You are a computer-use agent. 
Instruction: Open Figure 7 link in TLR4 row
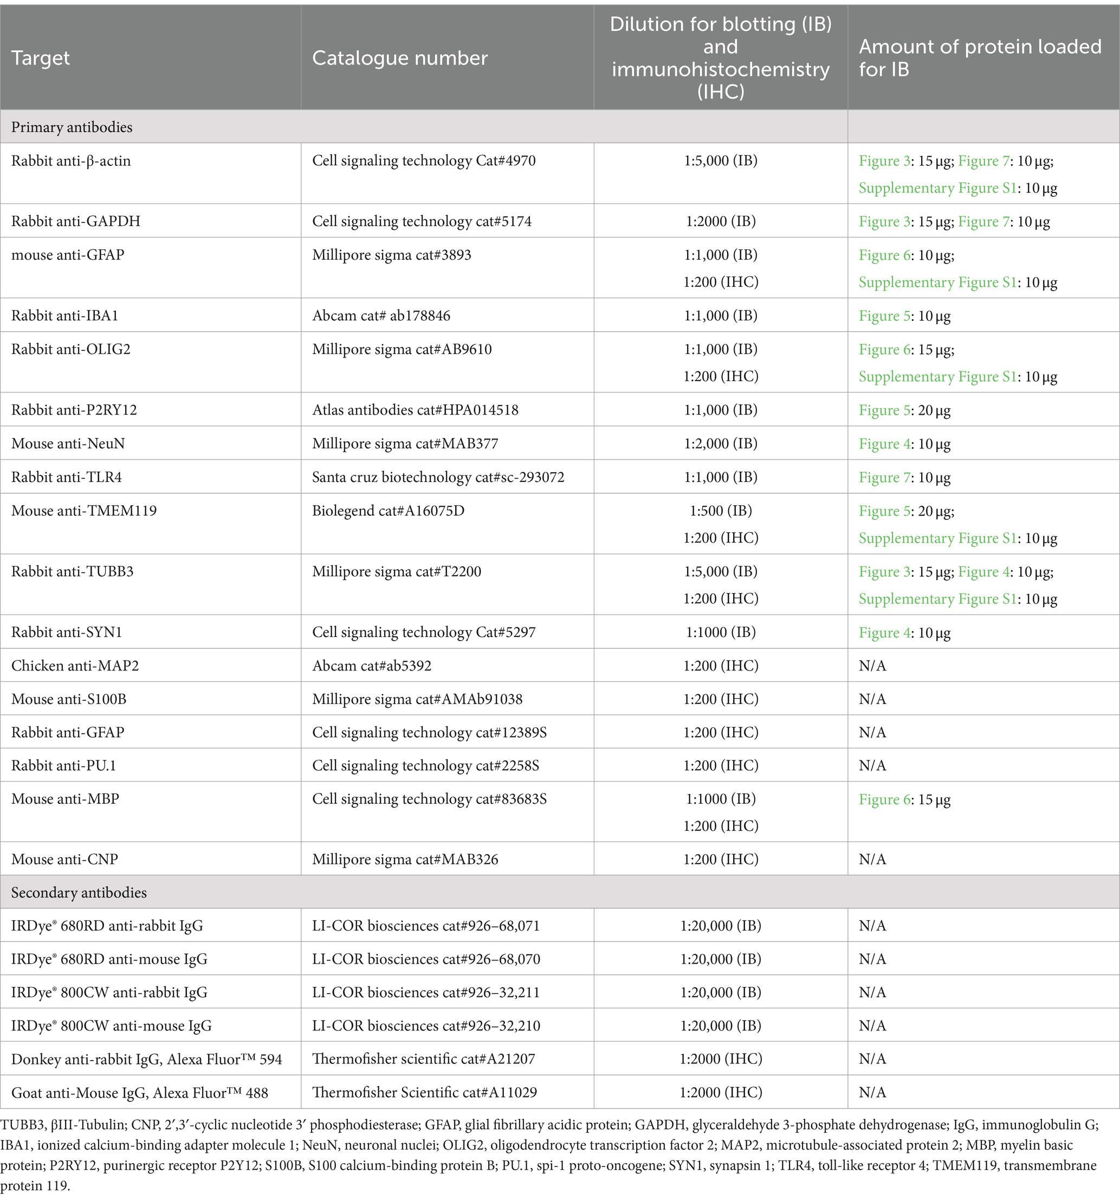pos(884,478)
